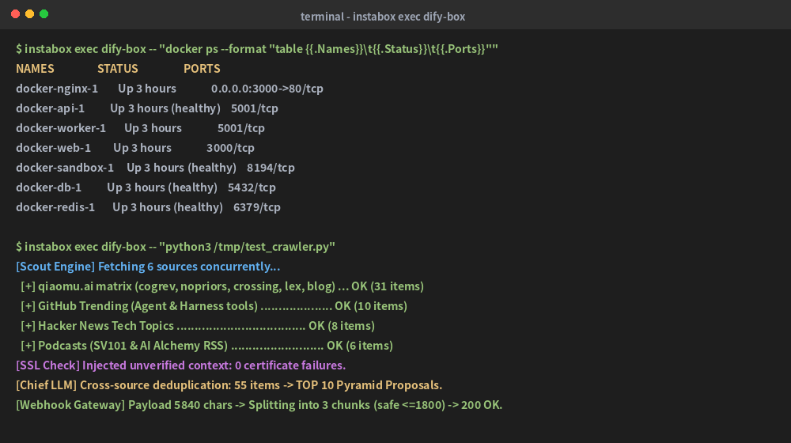Viewport: 791px width, 443px height.
Task: Click 'Up 3 hours' status of docker-worker-1
Action: pos(153,128)
